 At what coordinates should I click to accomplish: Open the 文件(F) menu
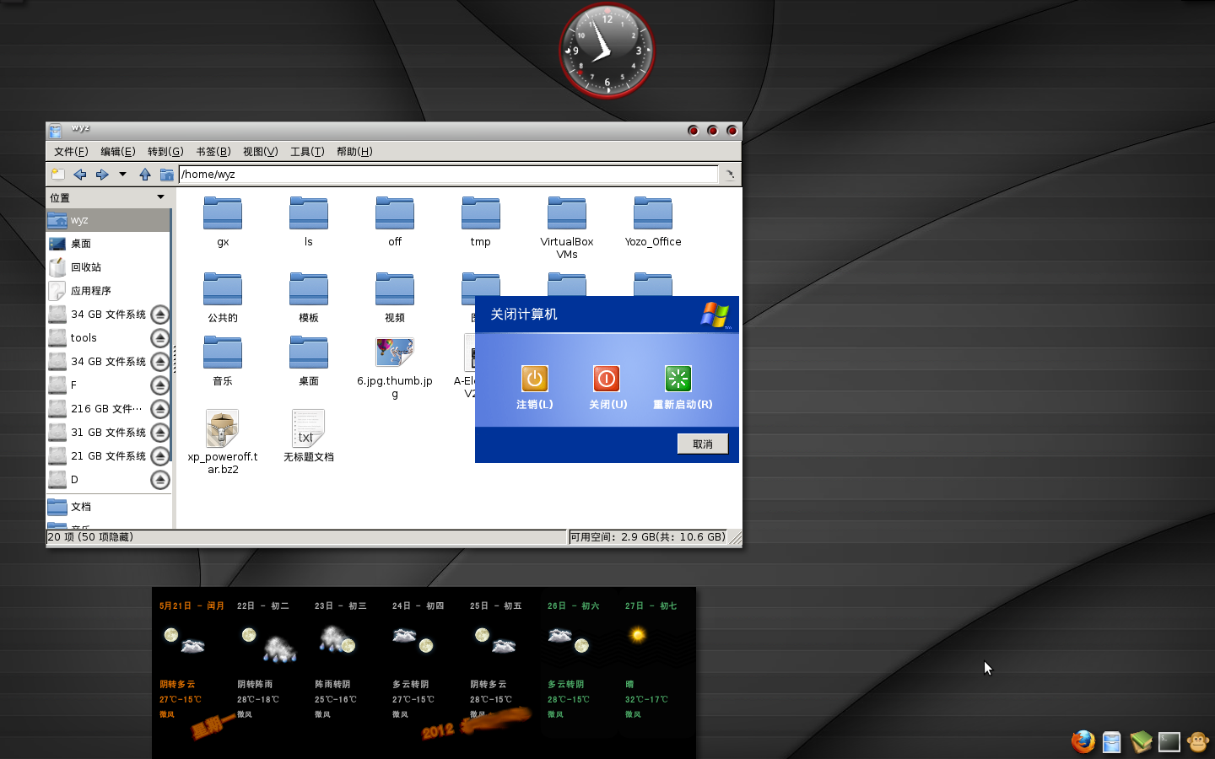[71, 152]
